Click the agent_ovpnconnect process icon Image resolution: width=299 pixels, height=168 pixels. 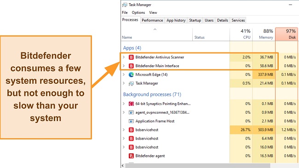point(131,112)
